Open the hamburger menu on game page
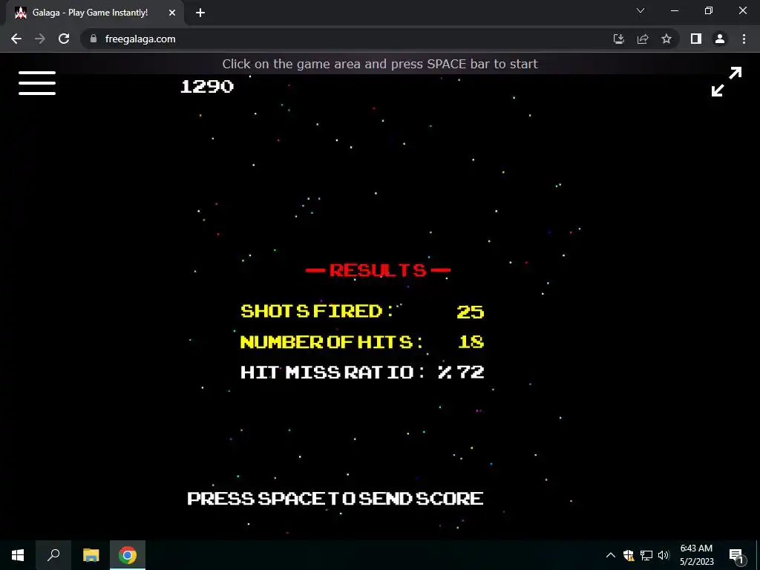The height and width of the screenshot is (570, 760). click(x=37, y=83)
